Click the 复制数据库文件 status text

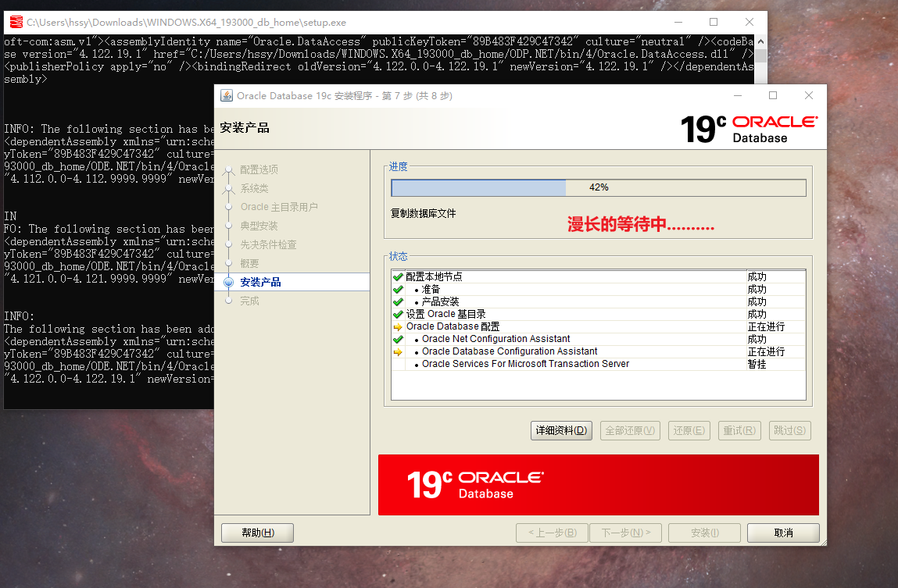(x=424, y=213)
